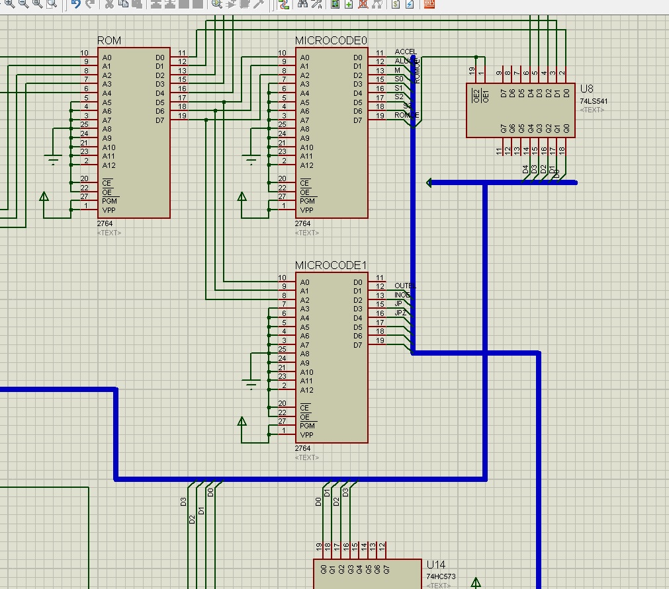Click the Redo icon
Image resolution: width=669 pixels, height=589 pixels.
click(90, 5)
